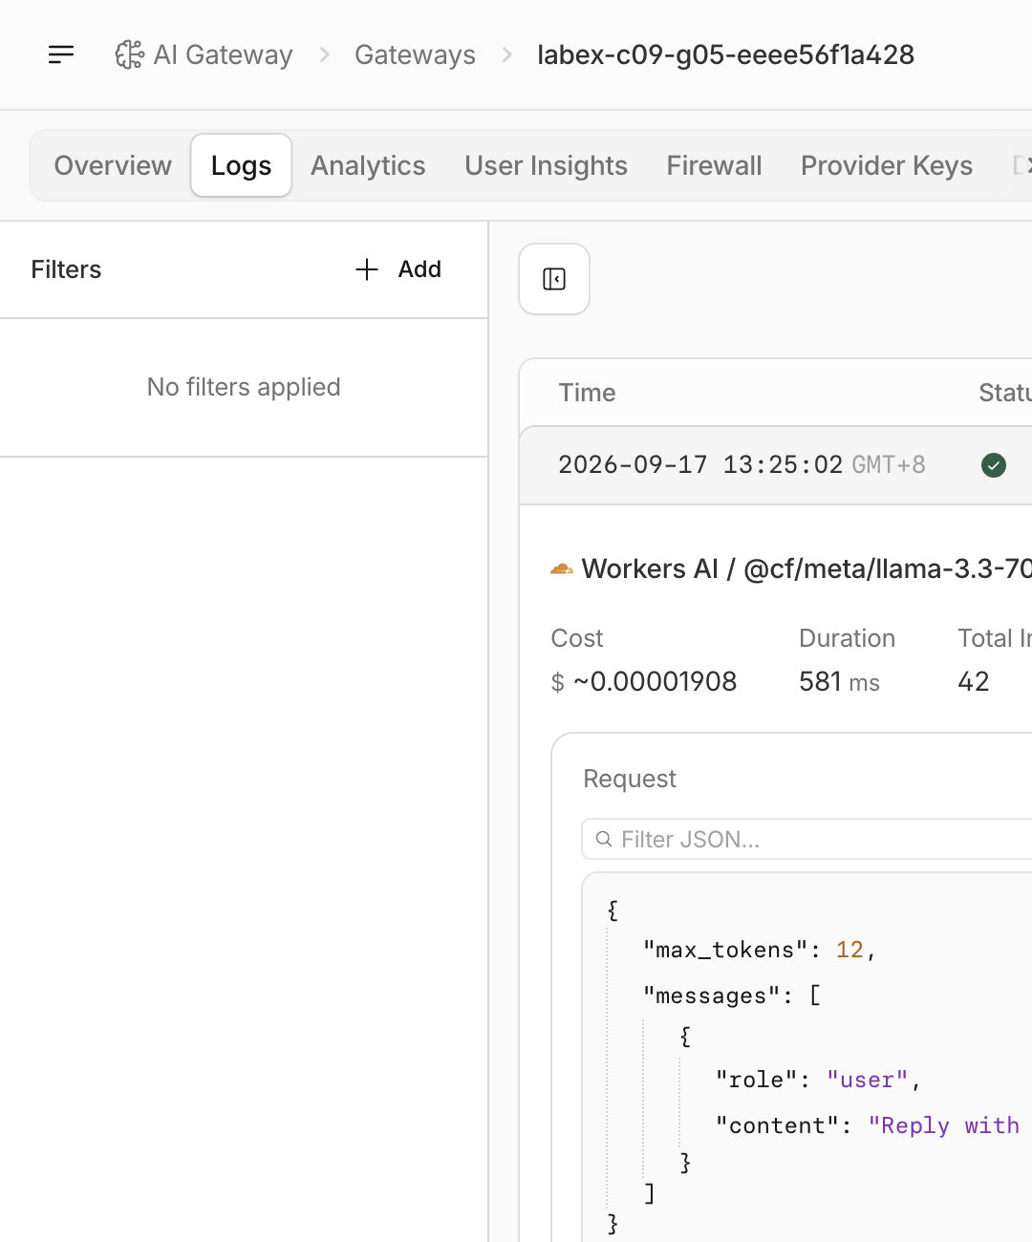
Task: Select the Logs tab
Action: tap(241, 165)
